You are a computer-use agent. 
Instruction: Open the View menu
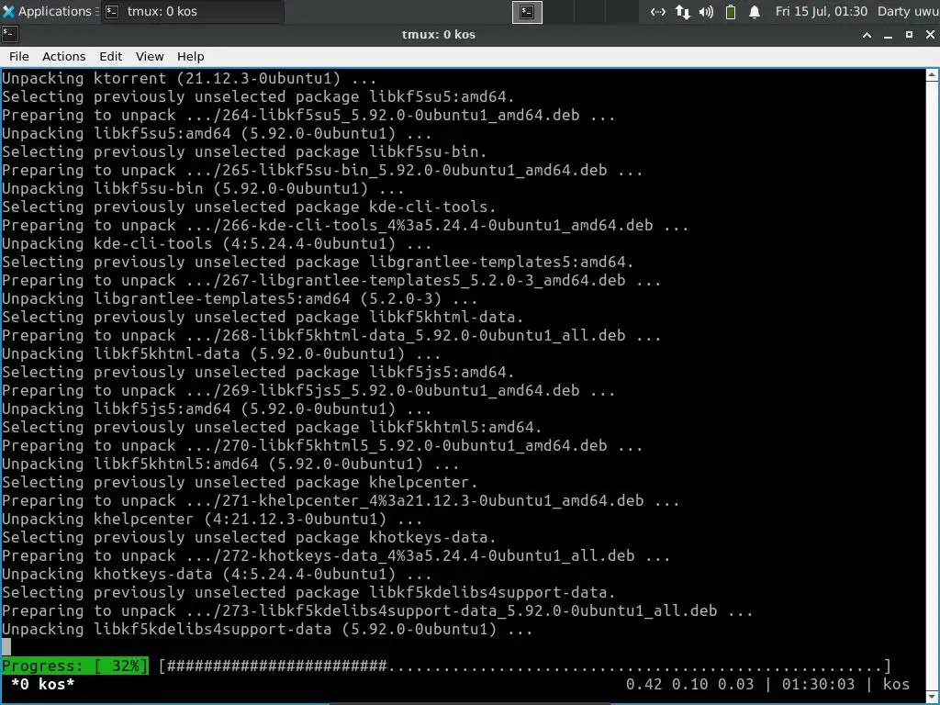(150, 56)
